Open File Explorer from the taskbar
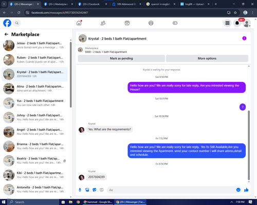The image size is (257, 205). 70,202
